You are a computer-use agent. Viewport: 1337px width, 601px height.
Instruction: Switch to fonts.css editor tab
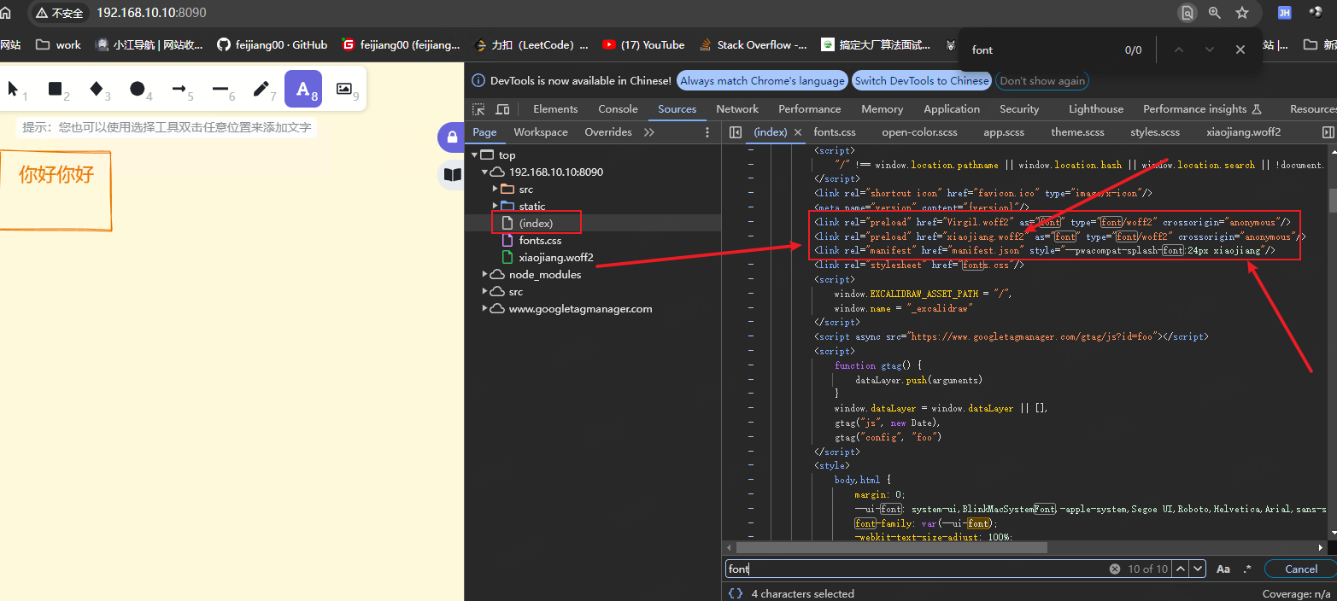pyautogui.click(x=835, y=132)
